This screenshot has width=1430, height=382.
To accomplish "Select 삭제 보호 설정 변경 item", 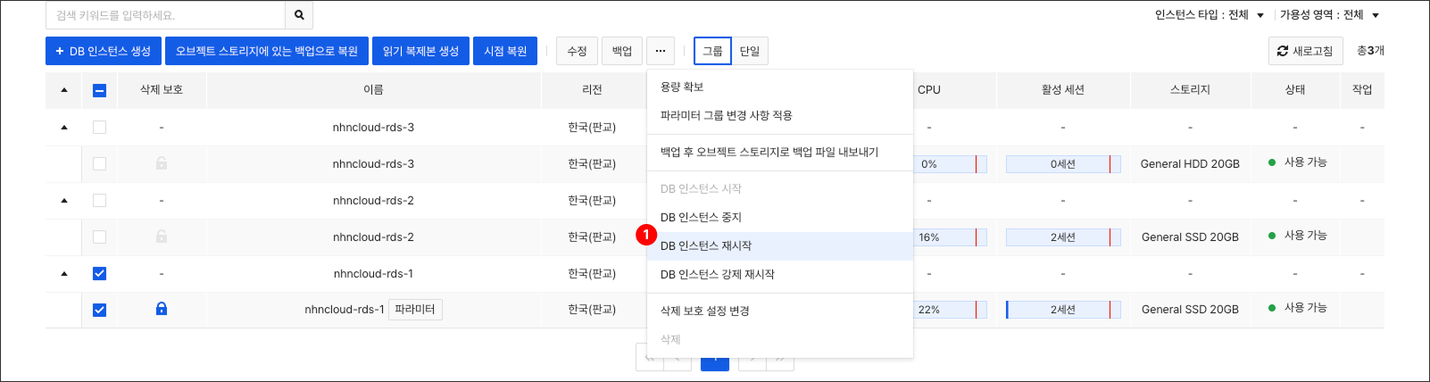I will pos(780,311).
